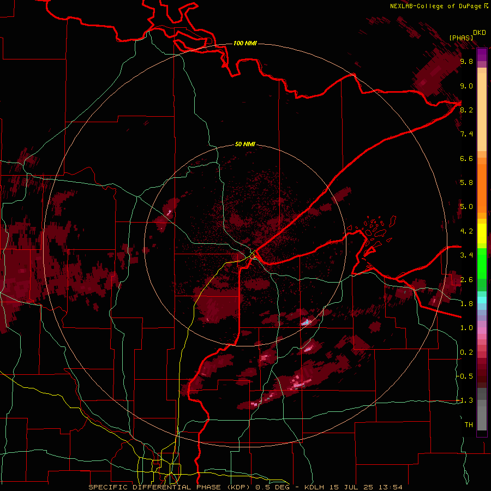Click the [PHAS] legend label

[461, 38]
